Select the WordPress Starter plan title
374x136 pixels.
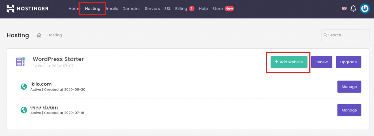[x=58, y=59]
